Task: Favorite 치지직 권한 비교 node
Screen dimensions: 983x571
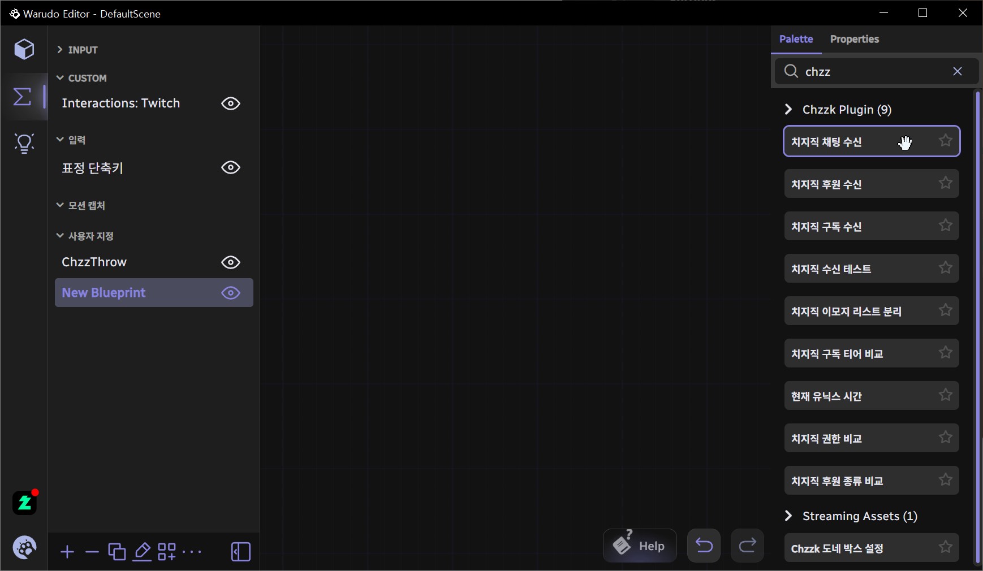Action: pyautogui.click(x=946, y=438)
